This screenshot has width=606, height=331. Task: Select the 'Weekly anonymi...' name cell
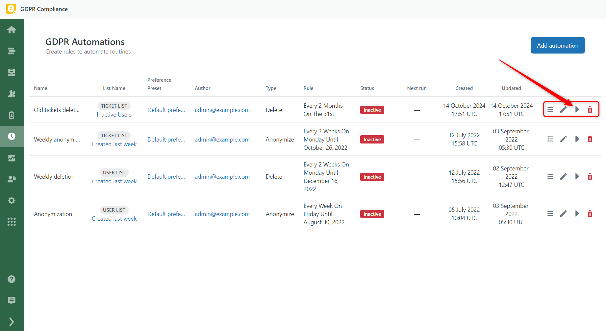(x=57, y=140)
